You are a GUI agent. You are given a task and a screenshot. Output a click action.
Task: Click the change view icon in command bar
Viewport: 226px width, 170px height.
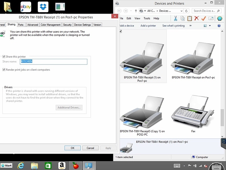[x=205, y=26]
